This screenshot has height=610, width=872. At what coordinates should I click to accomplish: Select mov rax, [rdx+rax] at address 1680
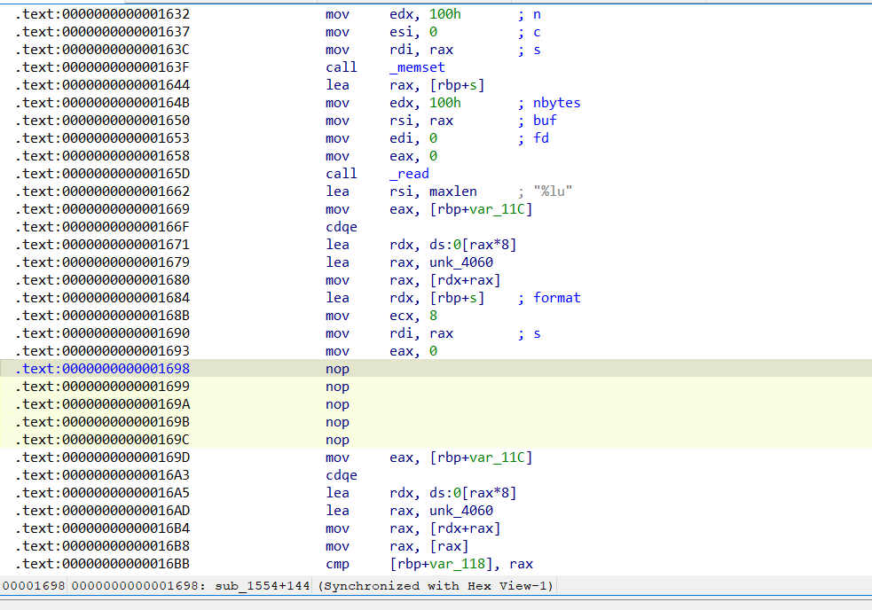point(413,280)
